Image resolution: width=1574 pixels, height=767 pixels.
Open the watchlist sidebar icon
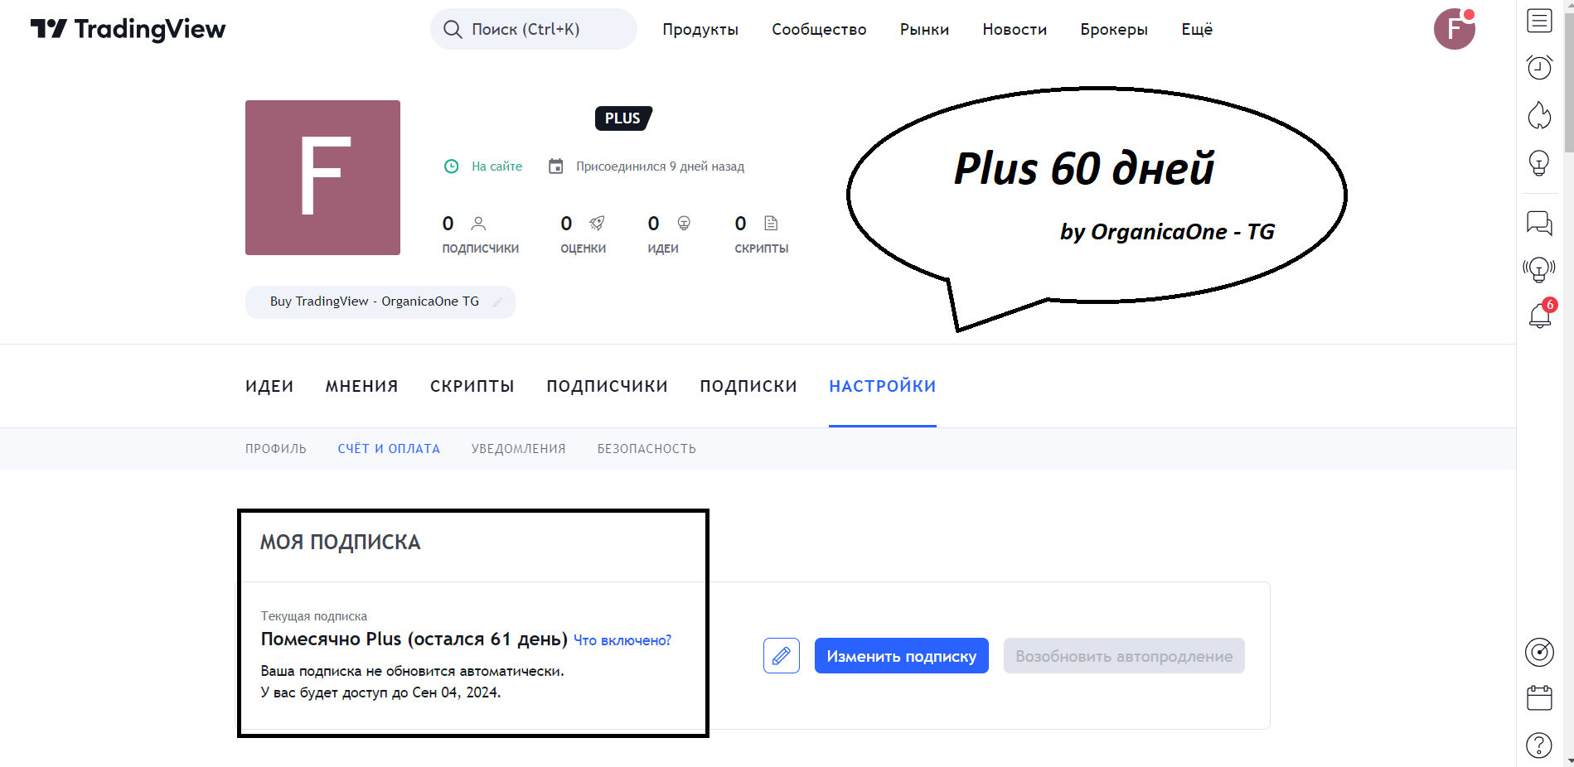1539,21
